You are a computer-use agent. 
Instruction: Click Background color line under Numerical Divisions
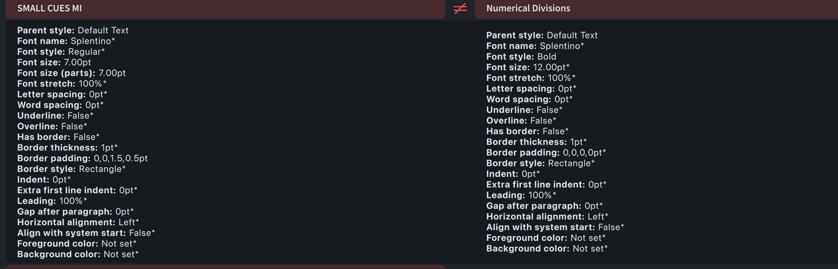[546, 248]
